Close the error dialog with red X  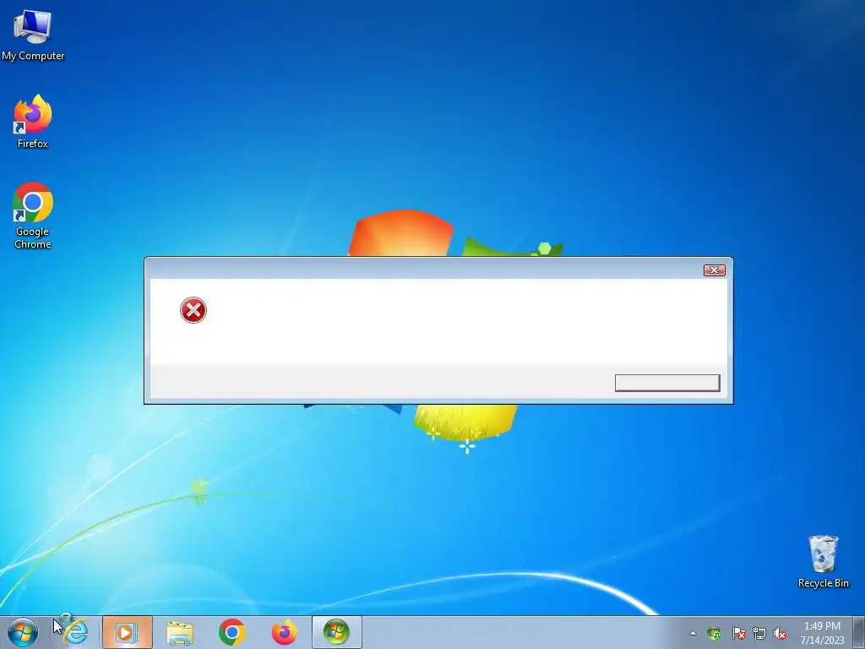click(x=715, y=270)
